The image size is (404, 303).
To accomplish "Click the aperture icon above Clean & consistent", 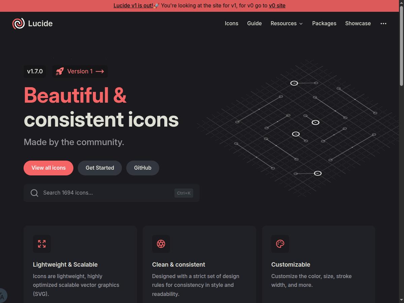I will [x=161, y=244].
